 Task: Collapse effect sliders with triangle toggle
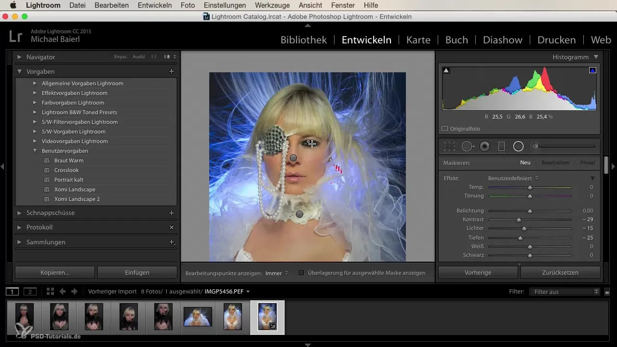[x=592, y=178]
